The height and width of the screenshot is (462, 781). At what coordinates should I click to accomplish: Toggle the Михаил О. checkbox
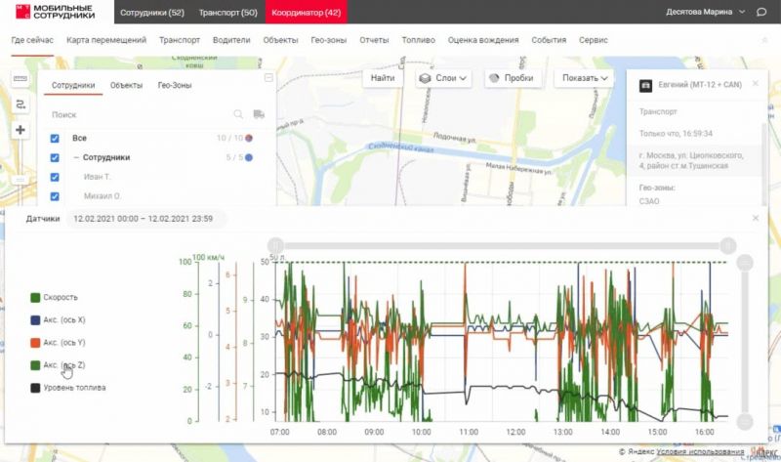point(55,195)
